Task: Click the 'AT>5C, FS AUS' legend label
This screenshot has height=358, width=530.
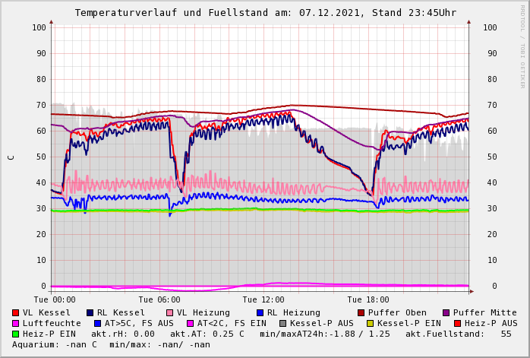Action: click(x=139, y=324)
